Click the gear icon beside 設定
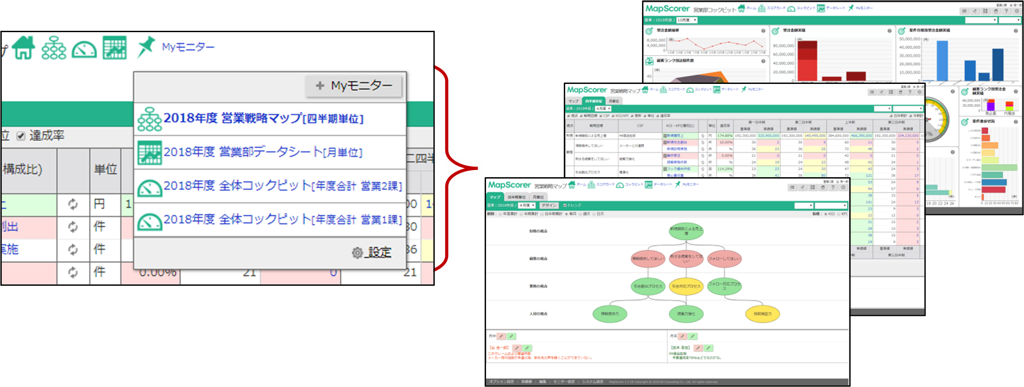 point(357,253)
